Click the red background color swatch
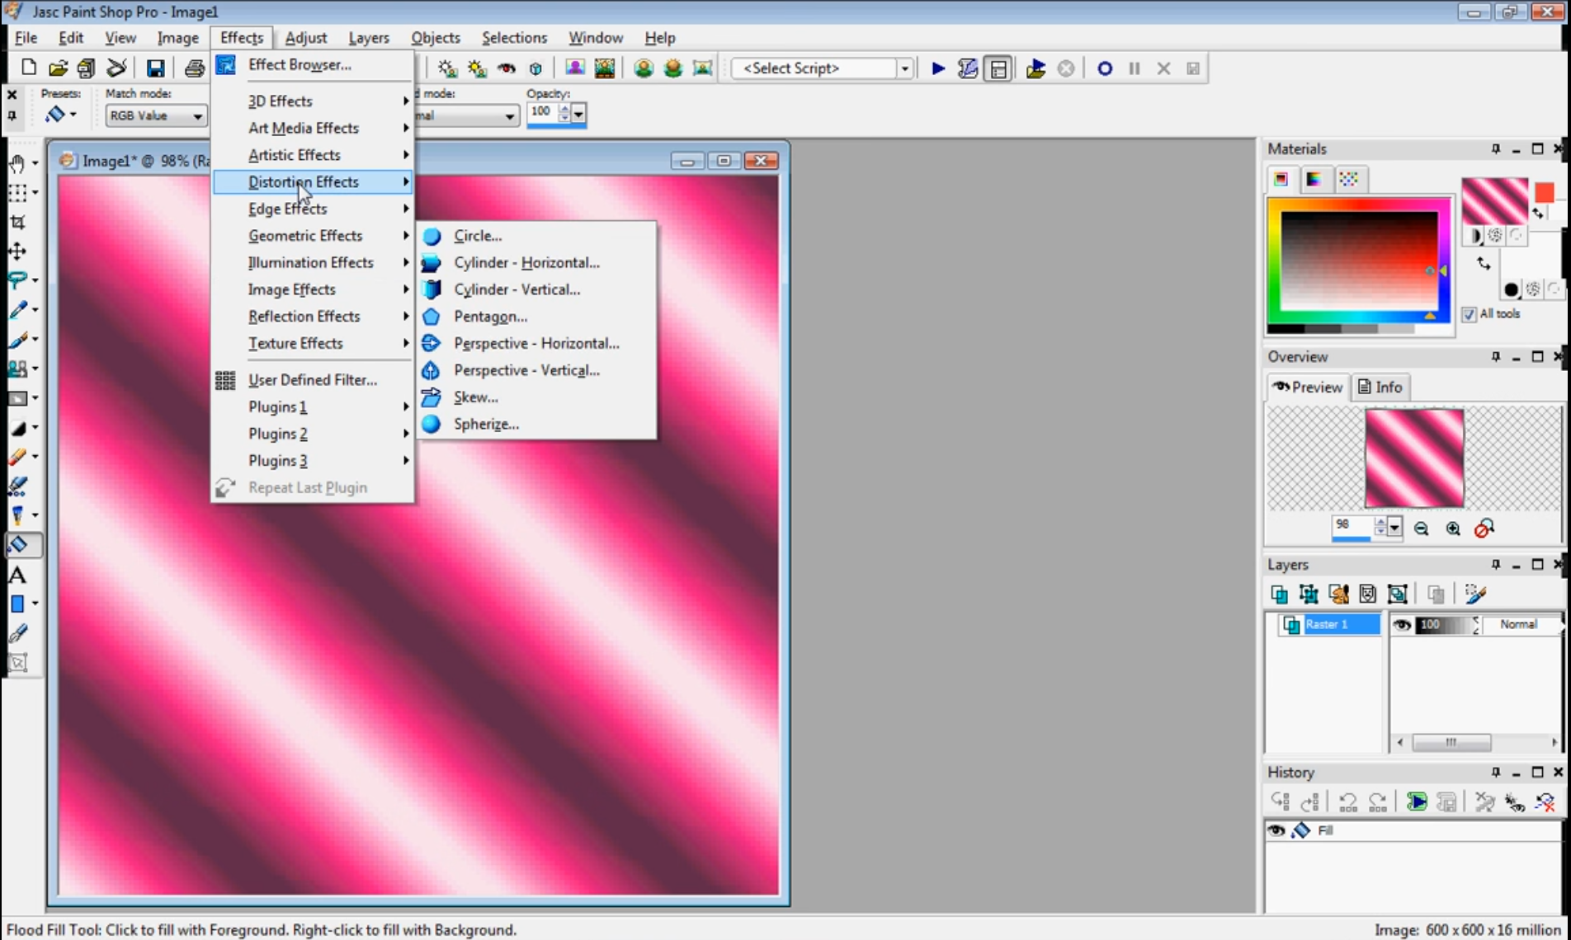This screenshot has width=1571, height=940. (x=1544, y=192)
